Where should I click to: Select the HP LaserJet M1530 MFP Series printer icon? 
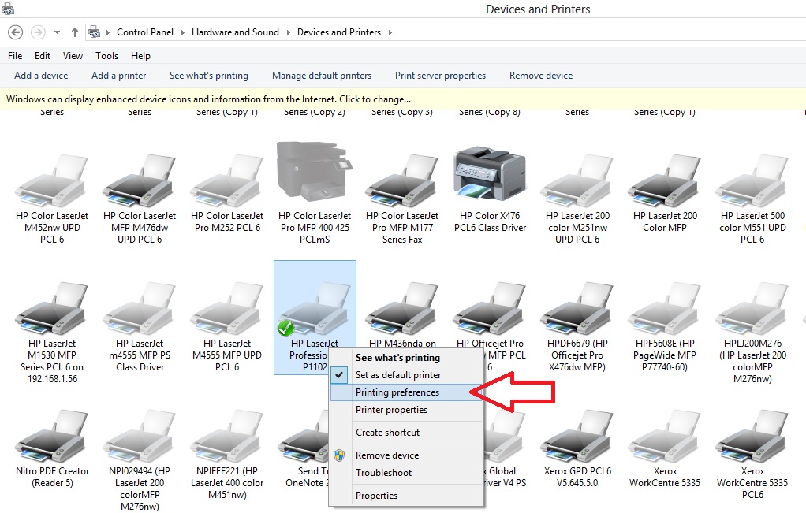coord(52,309)
